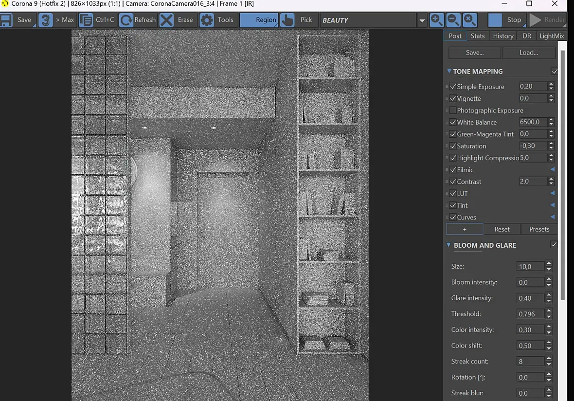The height and width of the screenshot is (401, 574).
Task: Click the Presets button
Action: point(539,229)
